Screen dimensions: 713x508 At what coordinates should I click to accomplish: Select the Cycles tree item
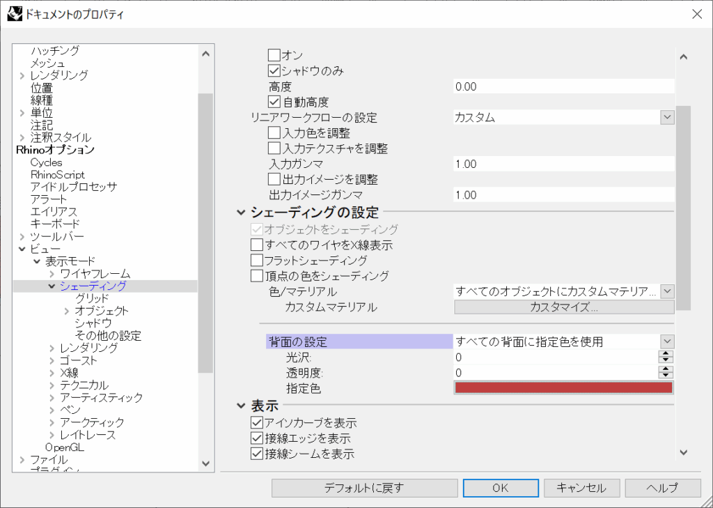click(x=46, y=162)
